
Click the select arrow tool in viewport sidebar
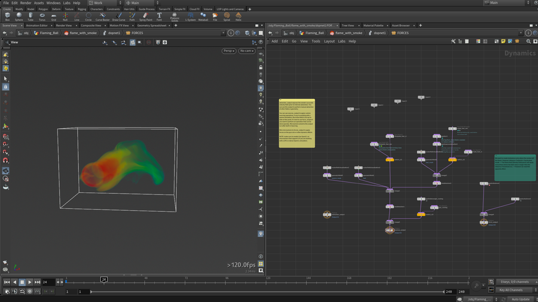(5, 78)
